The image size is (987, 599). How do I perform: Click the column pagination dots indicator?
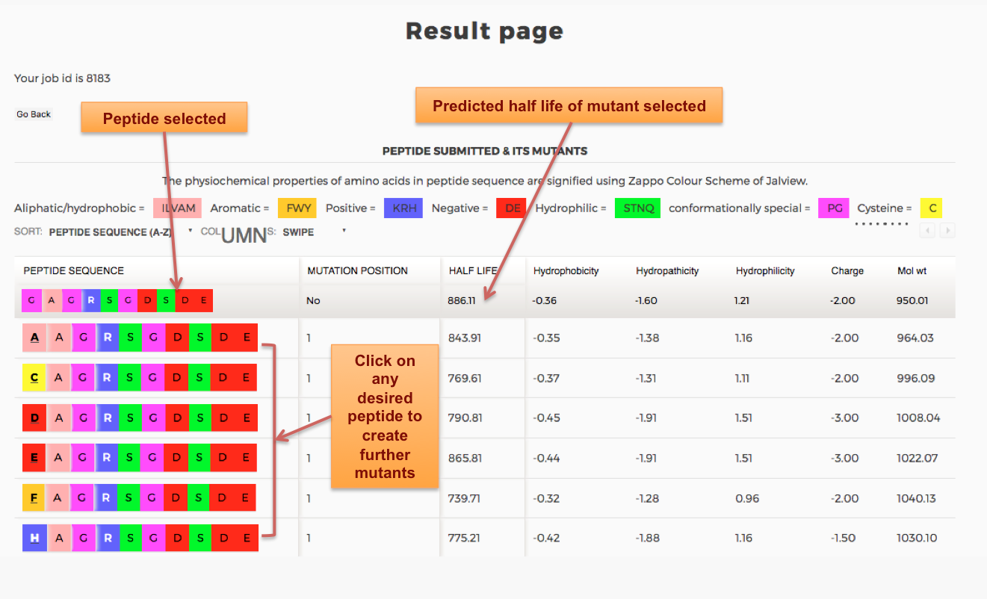[x=882, y=223]
